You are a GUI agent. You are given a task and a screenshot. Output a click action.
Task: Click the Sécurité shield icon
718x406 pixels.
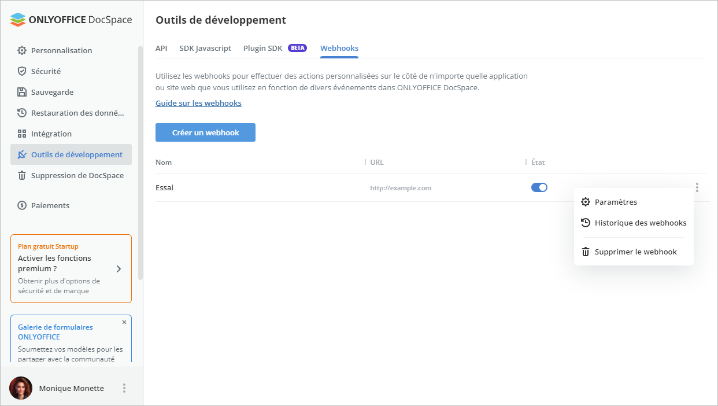click(x=22, y=71)
